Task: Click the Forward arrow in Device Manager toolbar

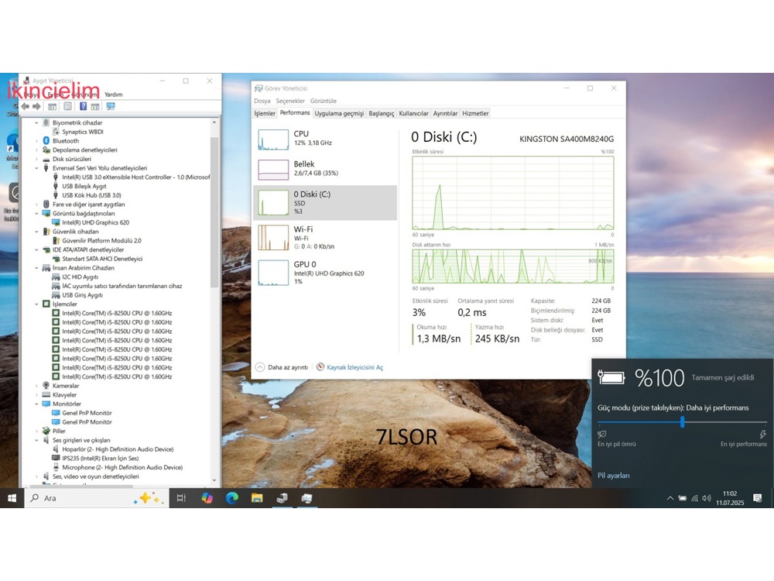Action: coord(36,106)
